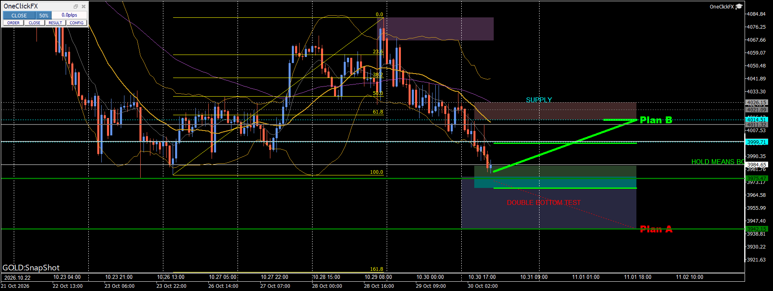Open the CLOSE tab below the blue row
This screenshot has height=291, width=773.
pyautogui.click(x=34, y=23)
